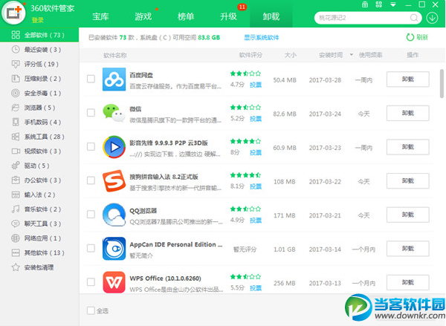The height and width of the screenshot is (326, 446).
Task: Click the 搜狗拼音输入法 app icon
Action: click(114, 180)
